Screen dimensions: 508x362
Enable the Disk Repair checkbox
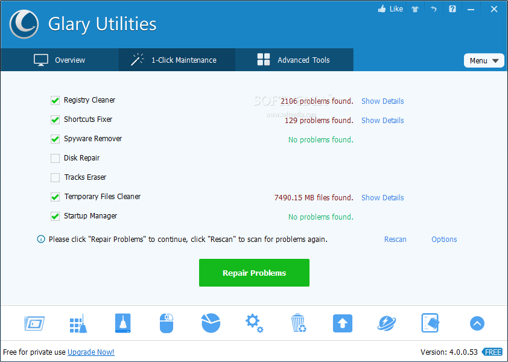tap(55, 158)
